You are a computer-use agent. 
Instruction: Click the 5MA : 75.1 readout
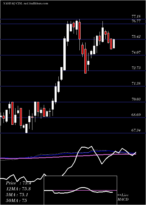point(17,194)
